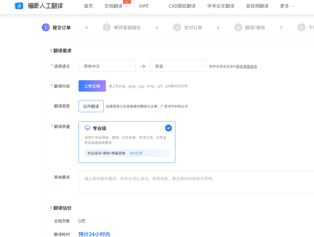314x237 pixels.
Task: Toggle the 专业级 blue checkmark
Action: pyautogui.click(x=169, y=128)
